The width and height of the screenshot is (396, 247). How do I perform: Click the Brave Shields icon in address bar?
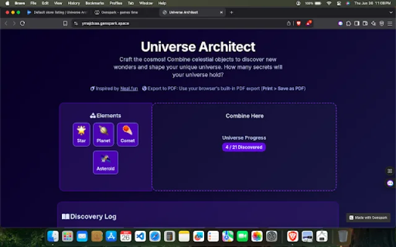[x=298, y=23]
